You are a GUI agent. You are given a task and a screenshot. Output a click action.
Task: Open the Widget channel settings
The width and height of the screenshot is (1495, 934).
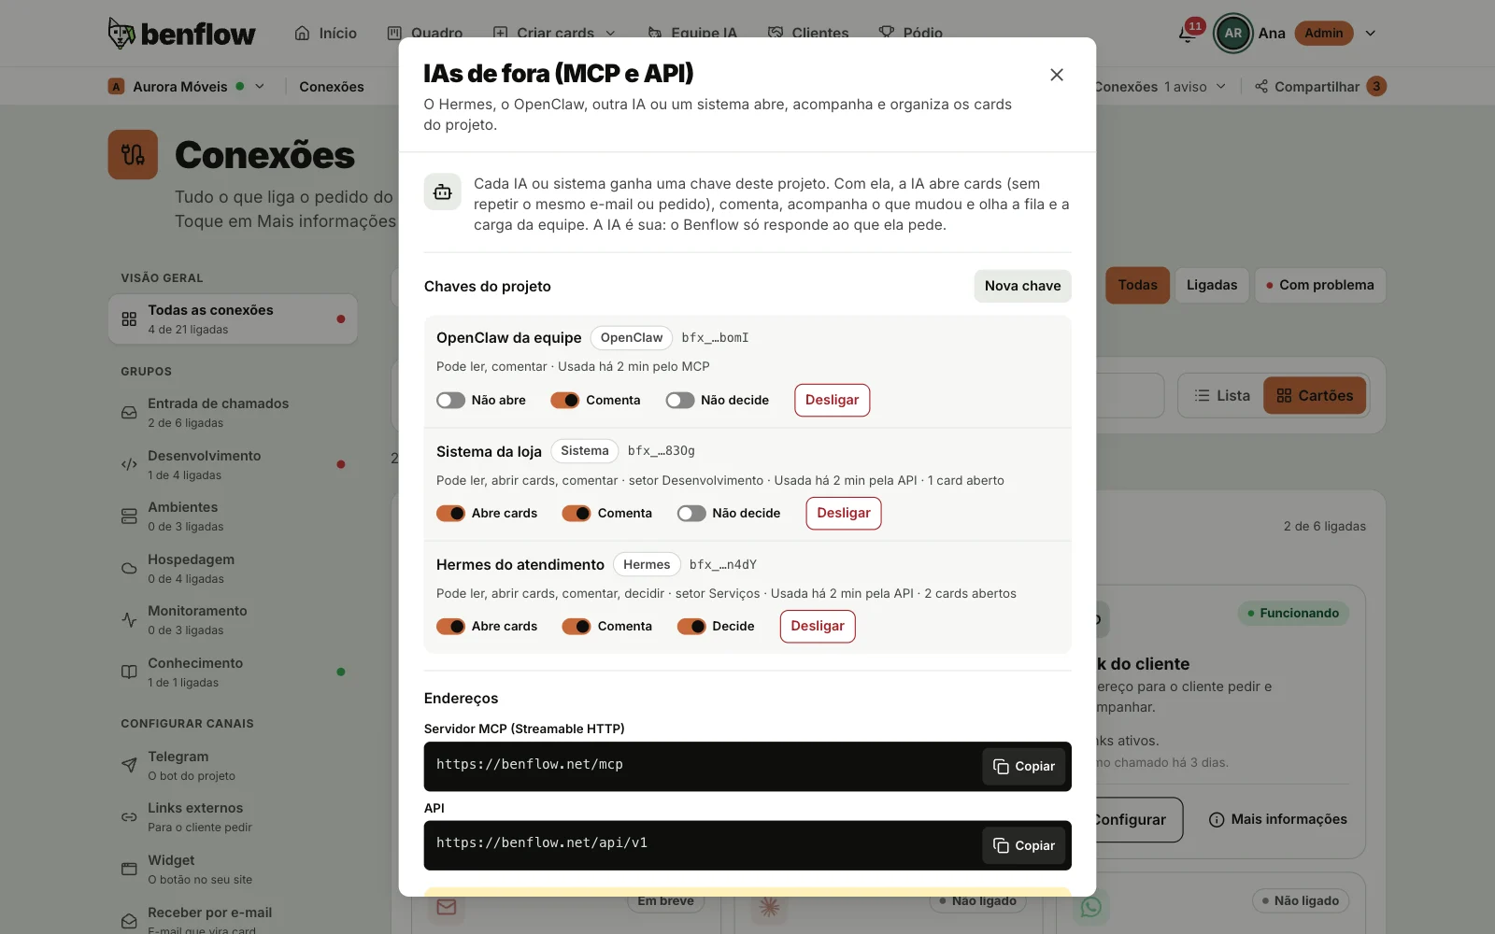pos(233,869)
